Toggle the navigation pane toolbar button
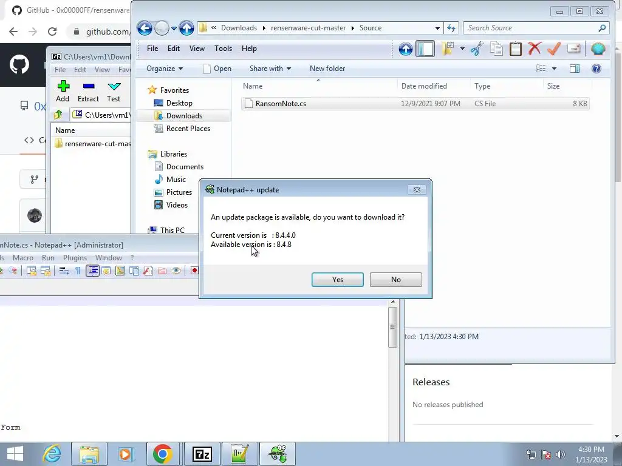The width and height of the screenshot is (622, 466). click(425, 49)
